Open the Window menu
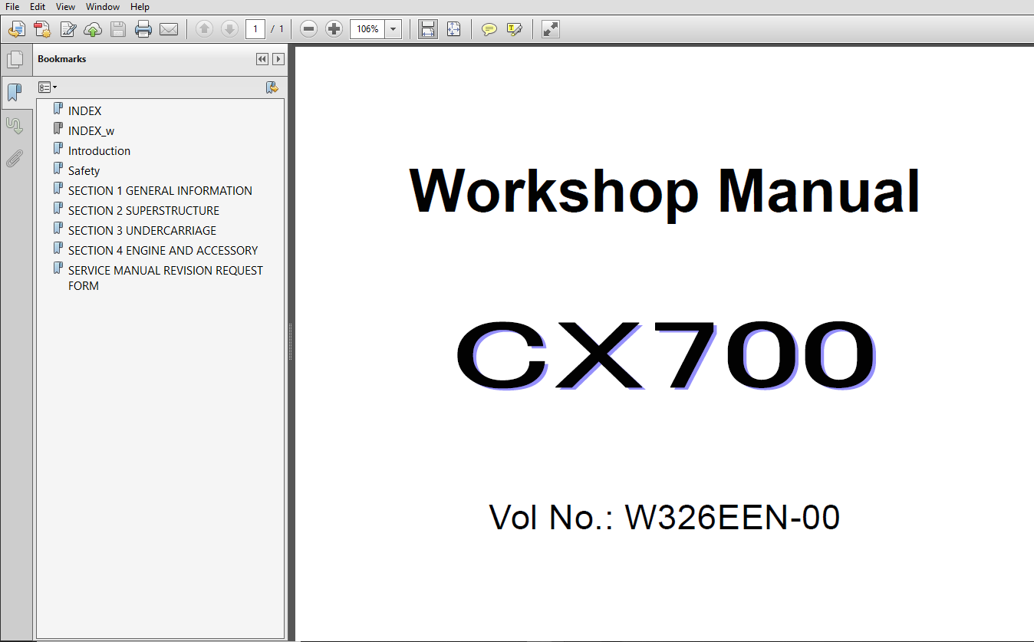Viewport: 1034px width, 642px height. [103, 7]
